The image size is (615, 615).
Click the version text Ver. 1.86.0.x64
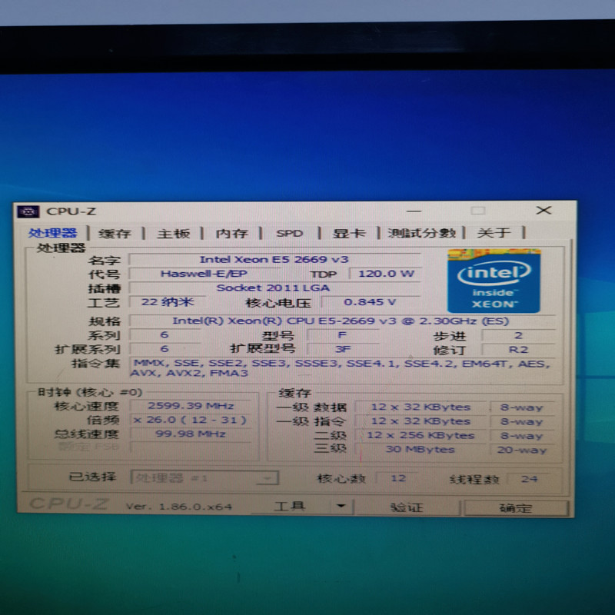(179, 507)
